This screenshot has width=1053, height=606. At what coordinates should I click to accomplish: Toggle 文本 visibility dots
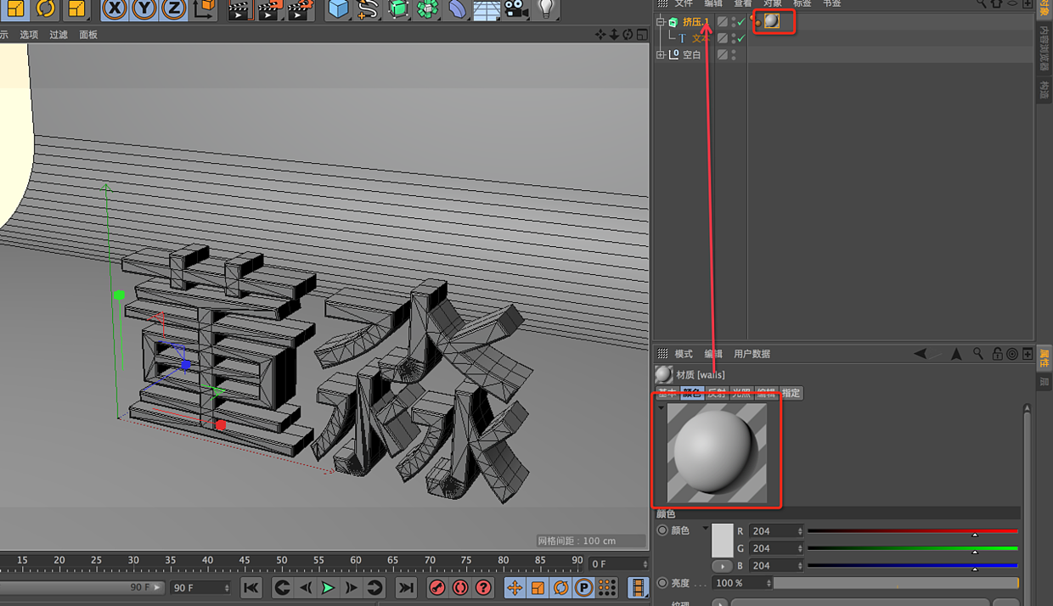click(x=734, y=38)
